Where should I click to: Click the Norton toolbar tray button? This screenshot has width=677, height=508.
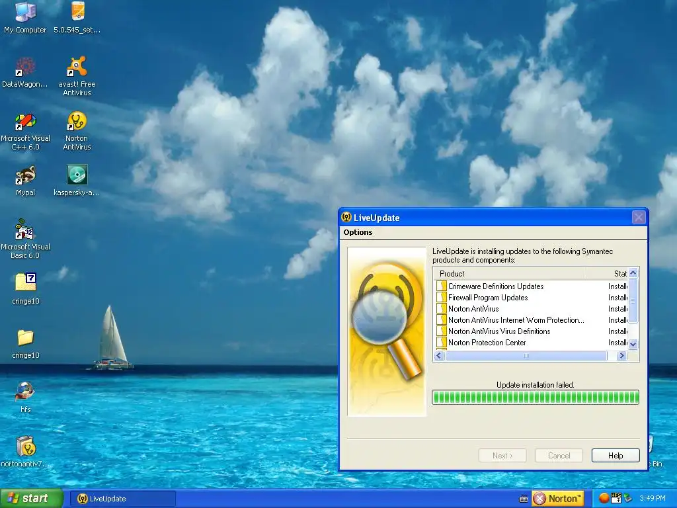tap(557, 499)
